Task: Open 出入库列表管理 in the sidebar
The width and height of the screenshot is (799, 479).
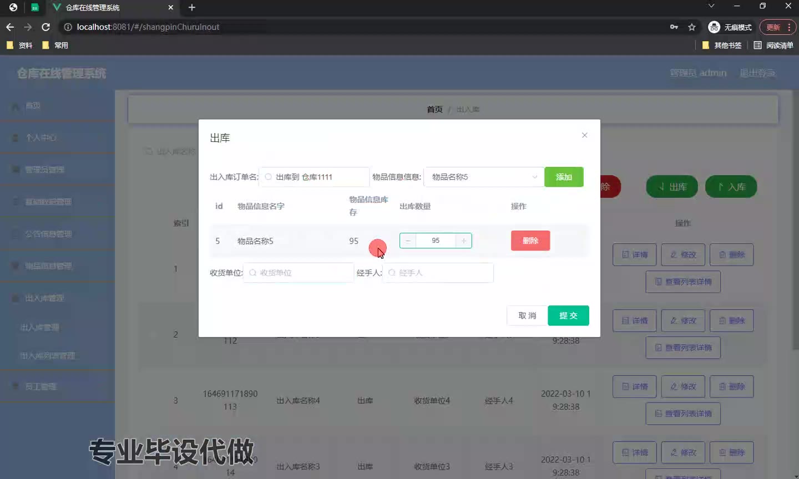Action: [57, 356]
